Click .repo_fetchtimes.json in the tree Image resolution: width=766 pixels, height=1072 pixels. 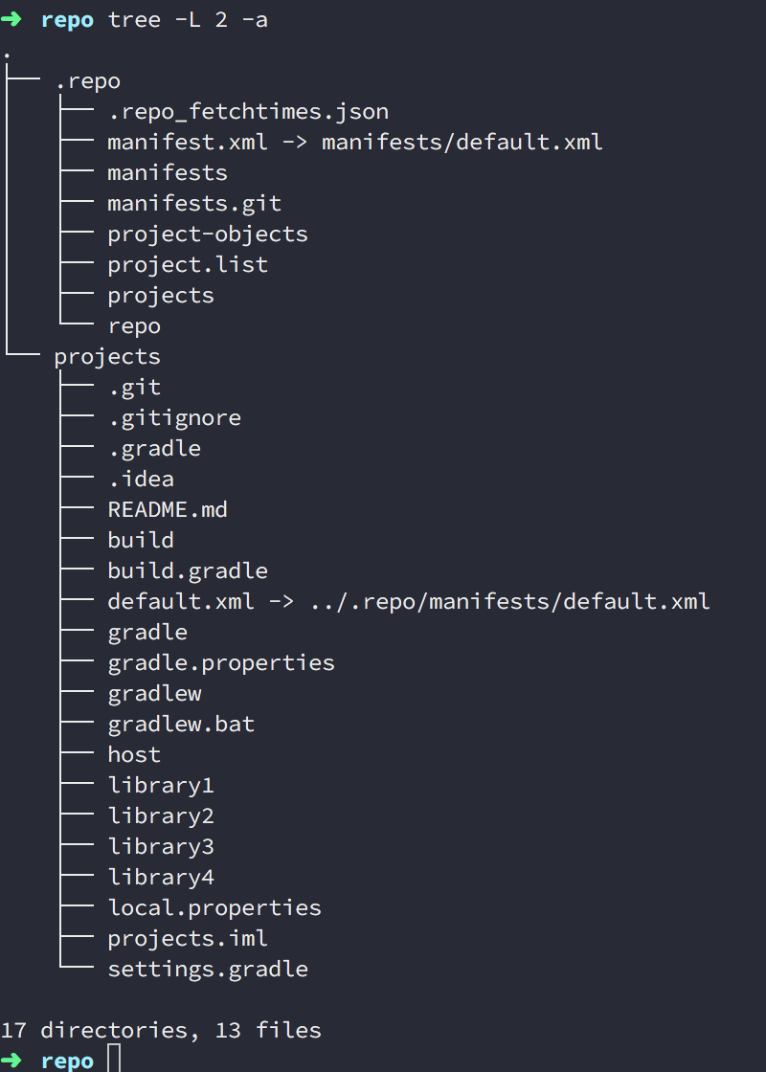(x=248, y=112)
